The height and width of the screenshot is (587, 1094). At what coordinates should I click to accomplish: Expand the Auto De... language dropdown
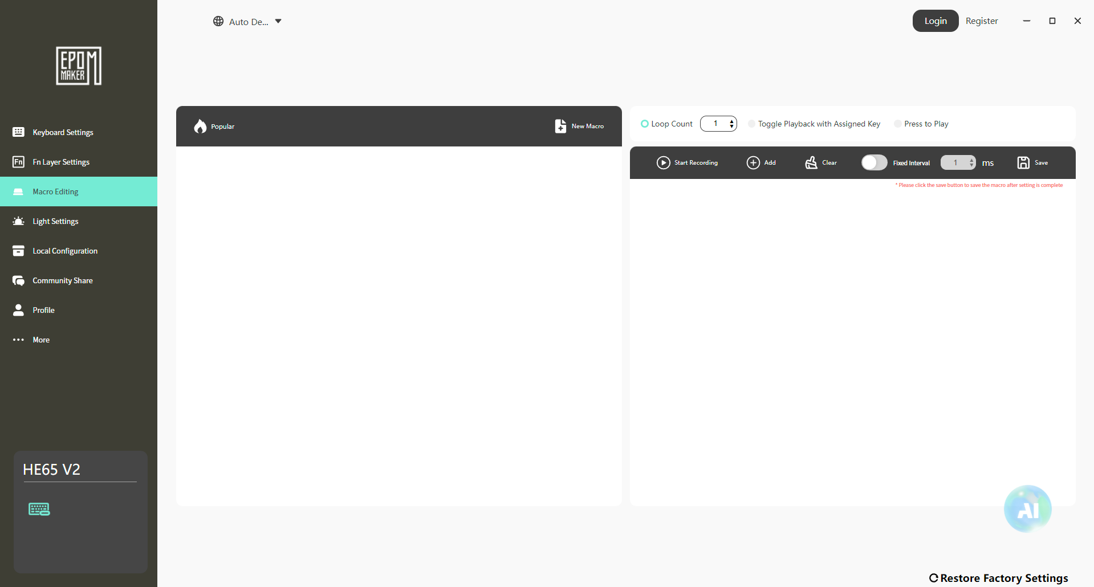(x=278, y=21)
